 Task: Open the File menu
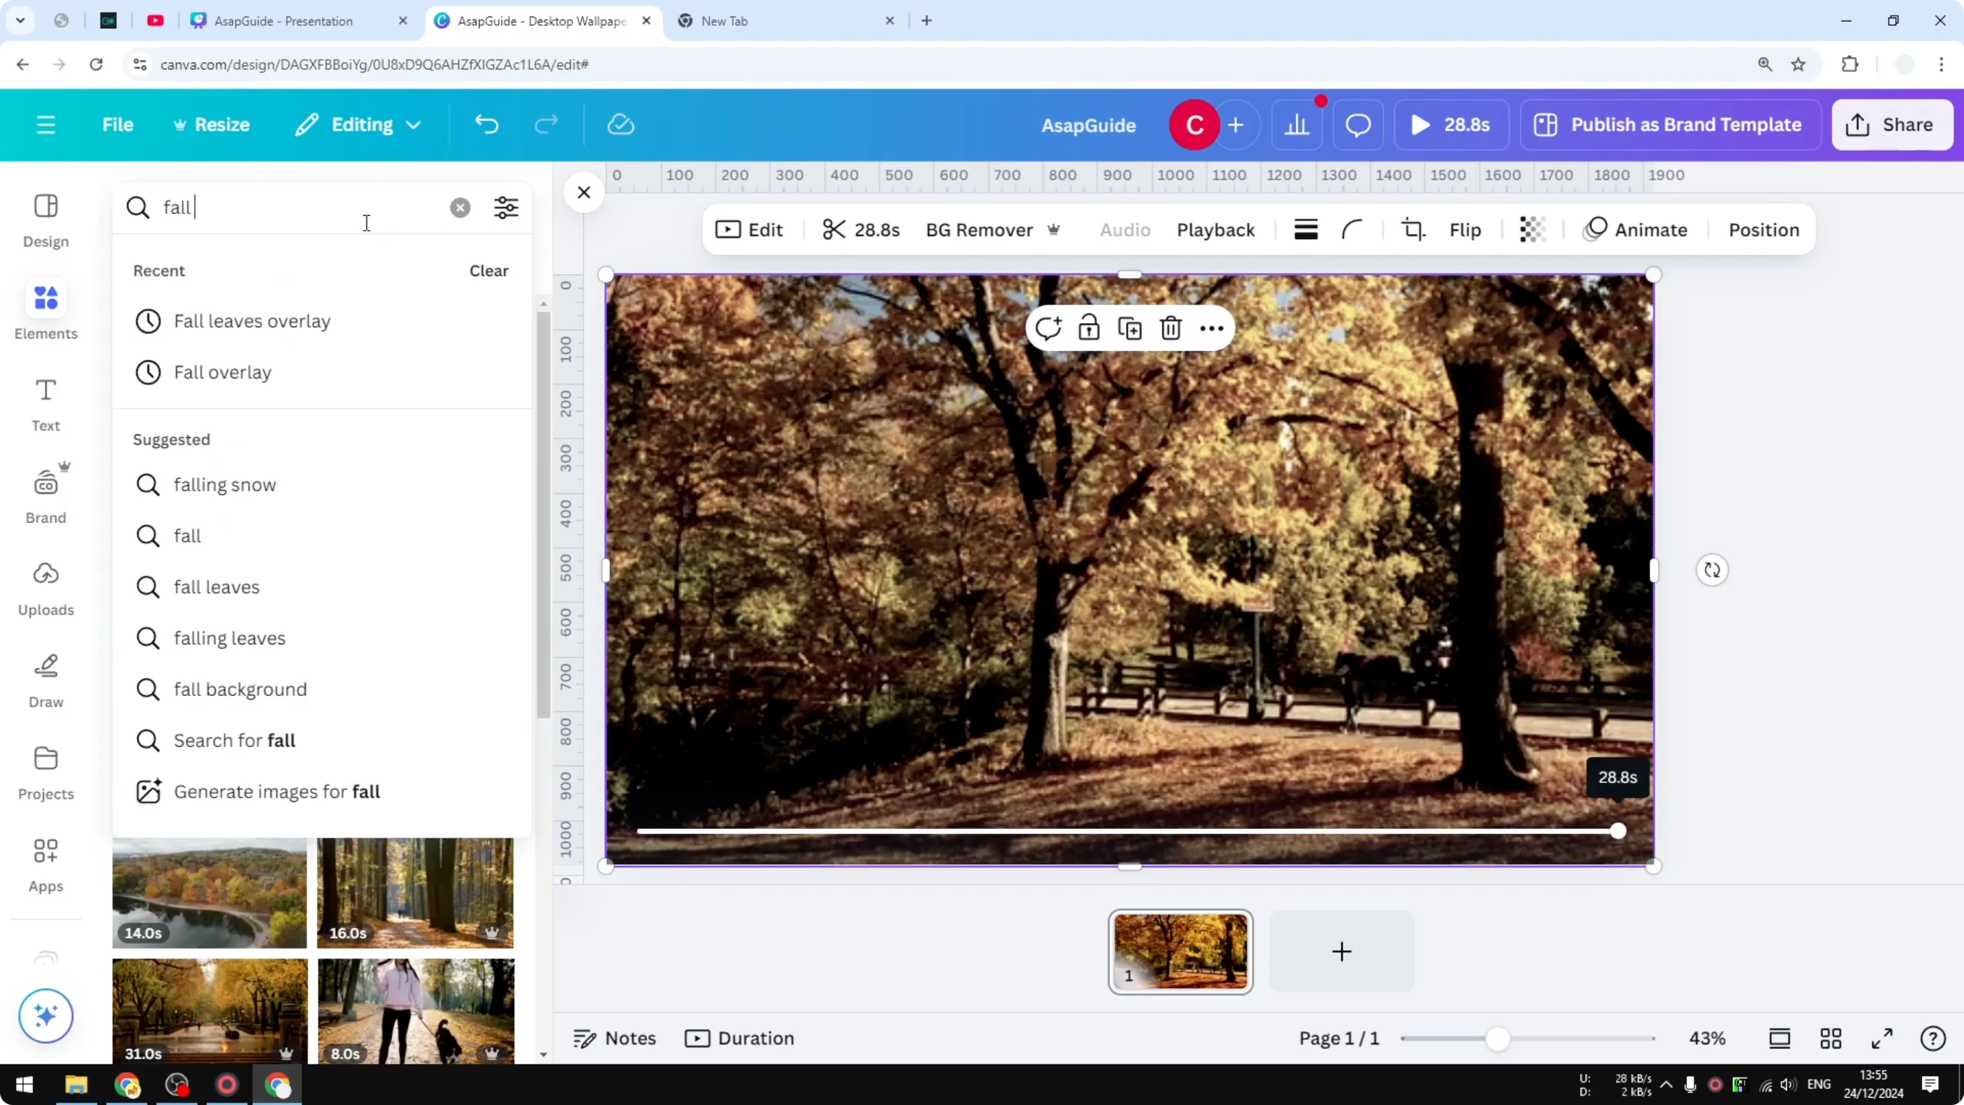pyautogui.click(x=118, y=124)
